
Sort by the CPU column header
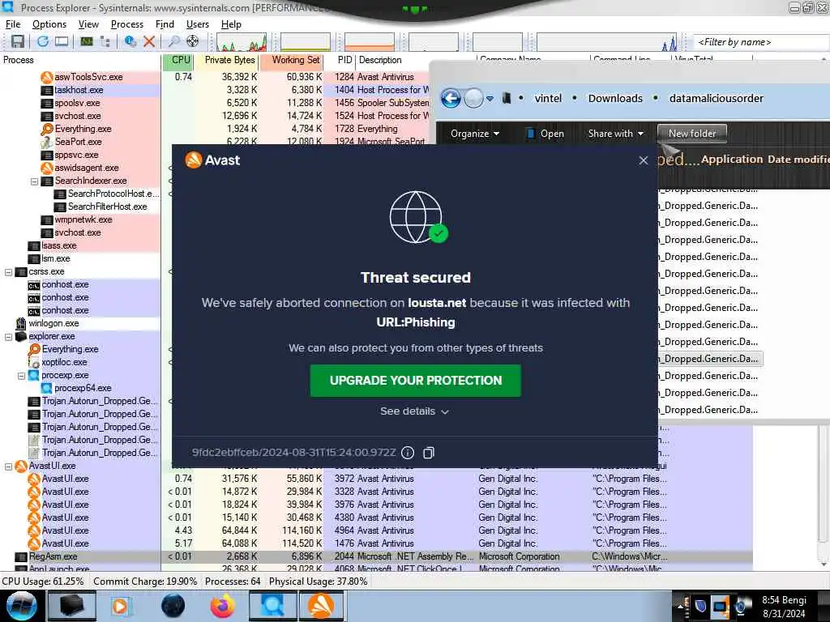tap(178, 60)
